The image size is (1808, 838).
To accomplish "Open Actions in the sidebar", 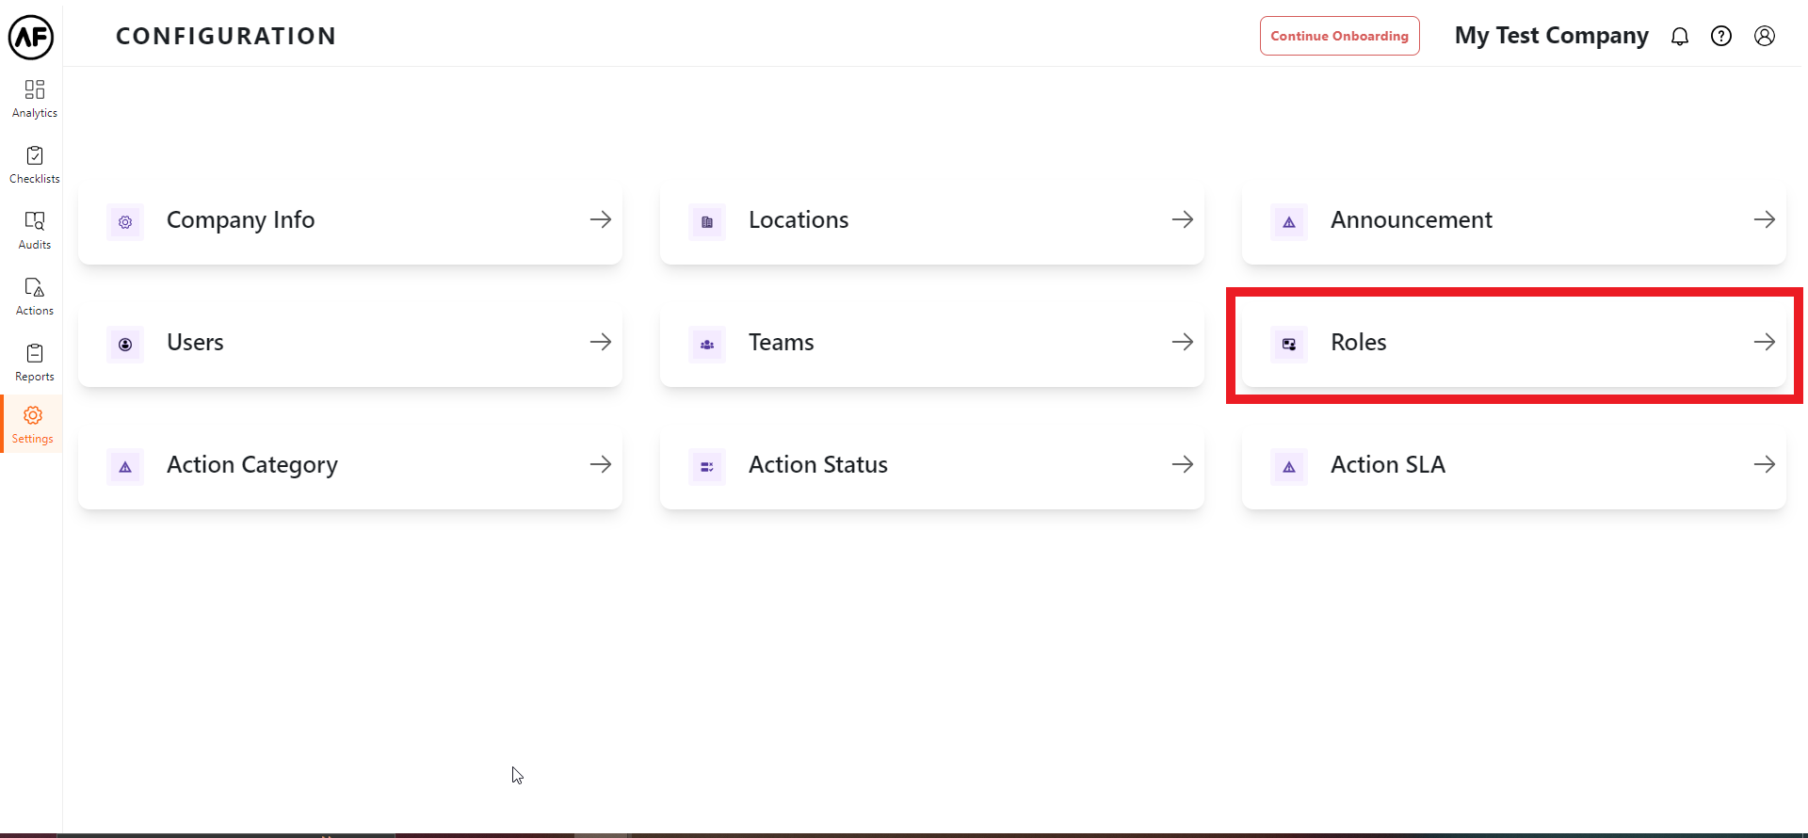I will [x=35, y=297].
